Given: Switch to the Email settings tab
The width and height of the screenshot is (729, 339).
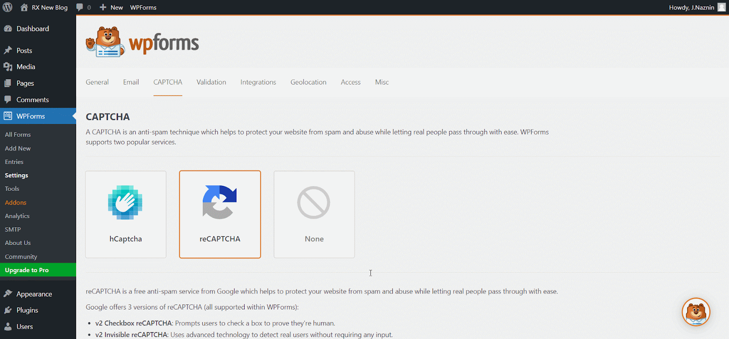Looking at the screenshot, I should point(131,82).
